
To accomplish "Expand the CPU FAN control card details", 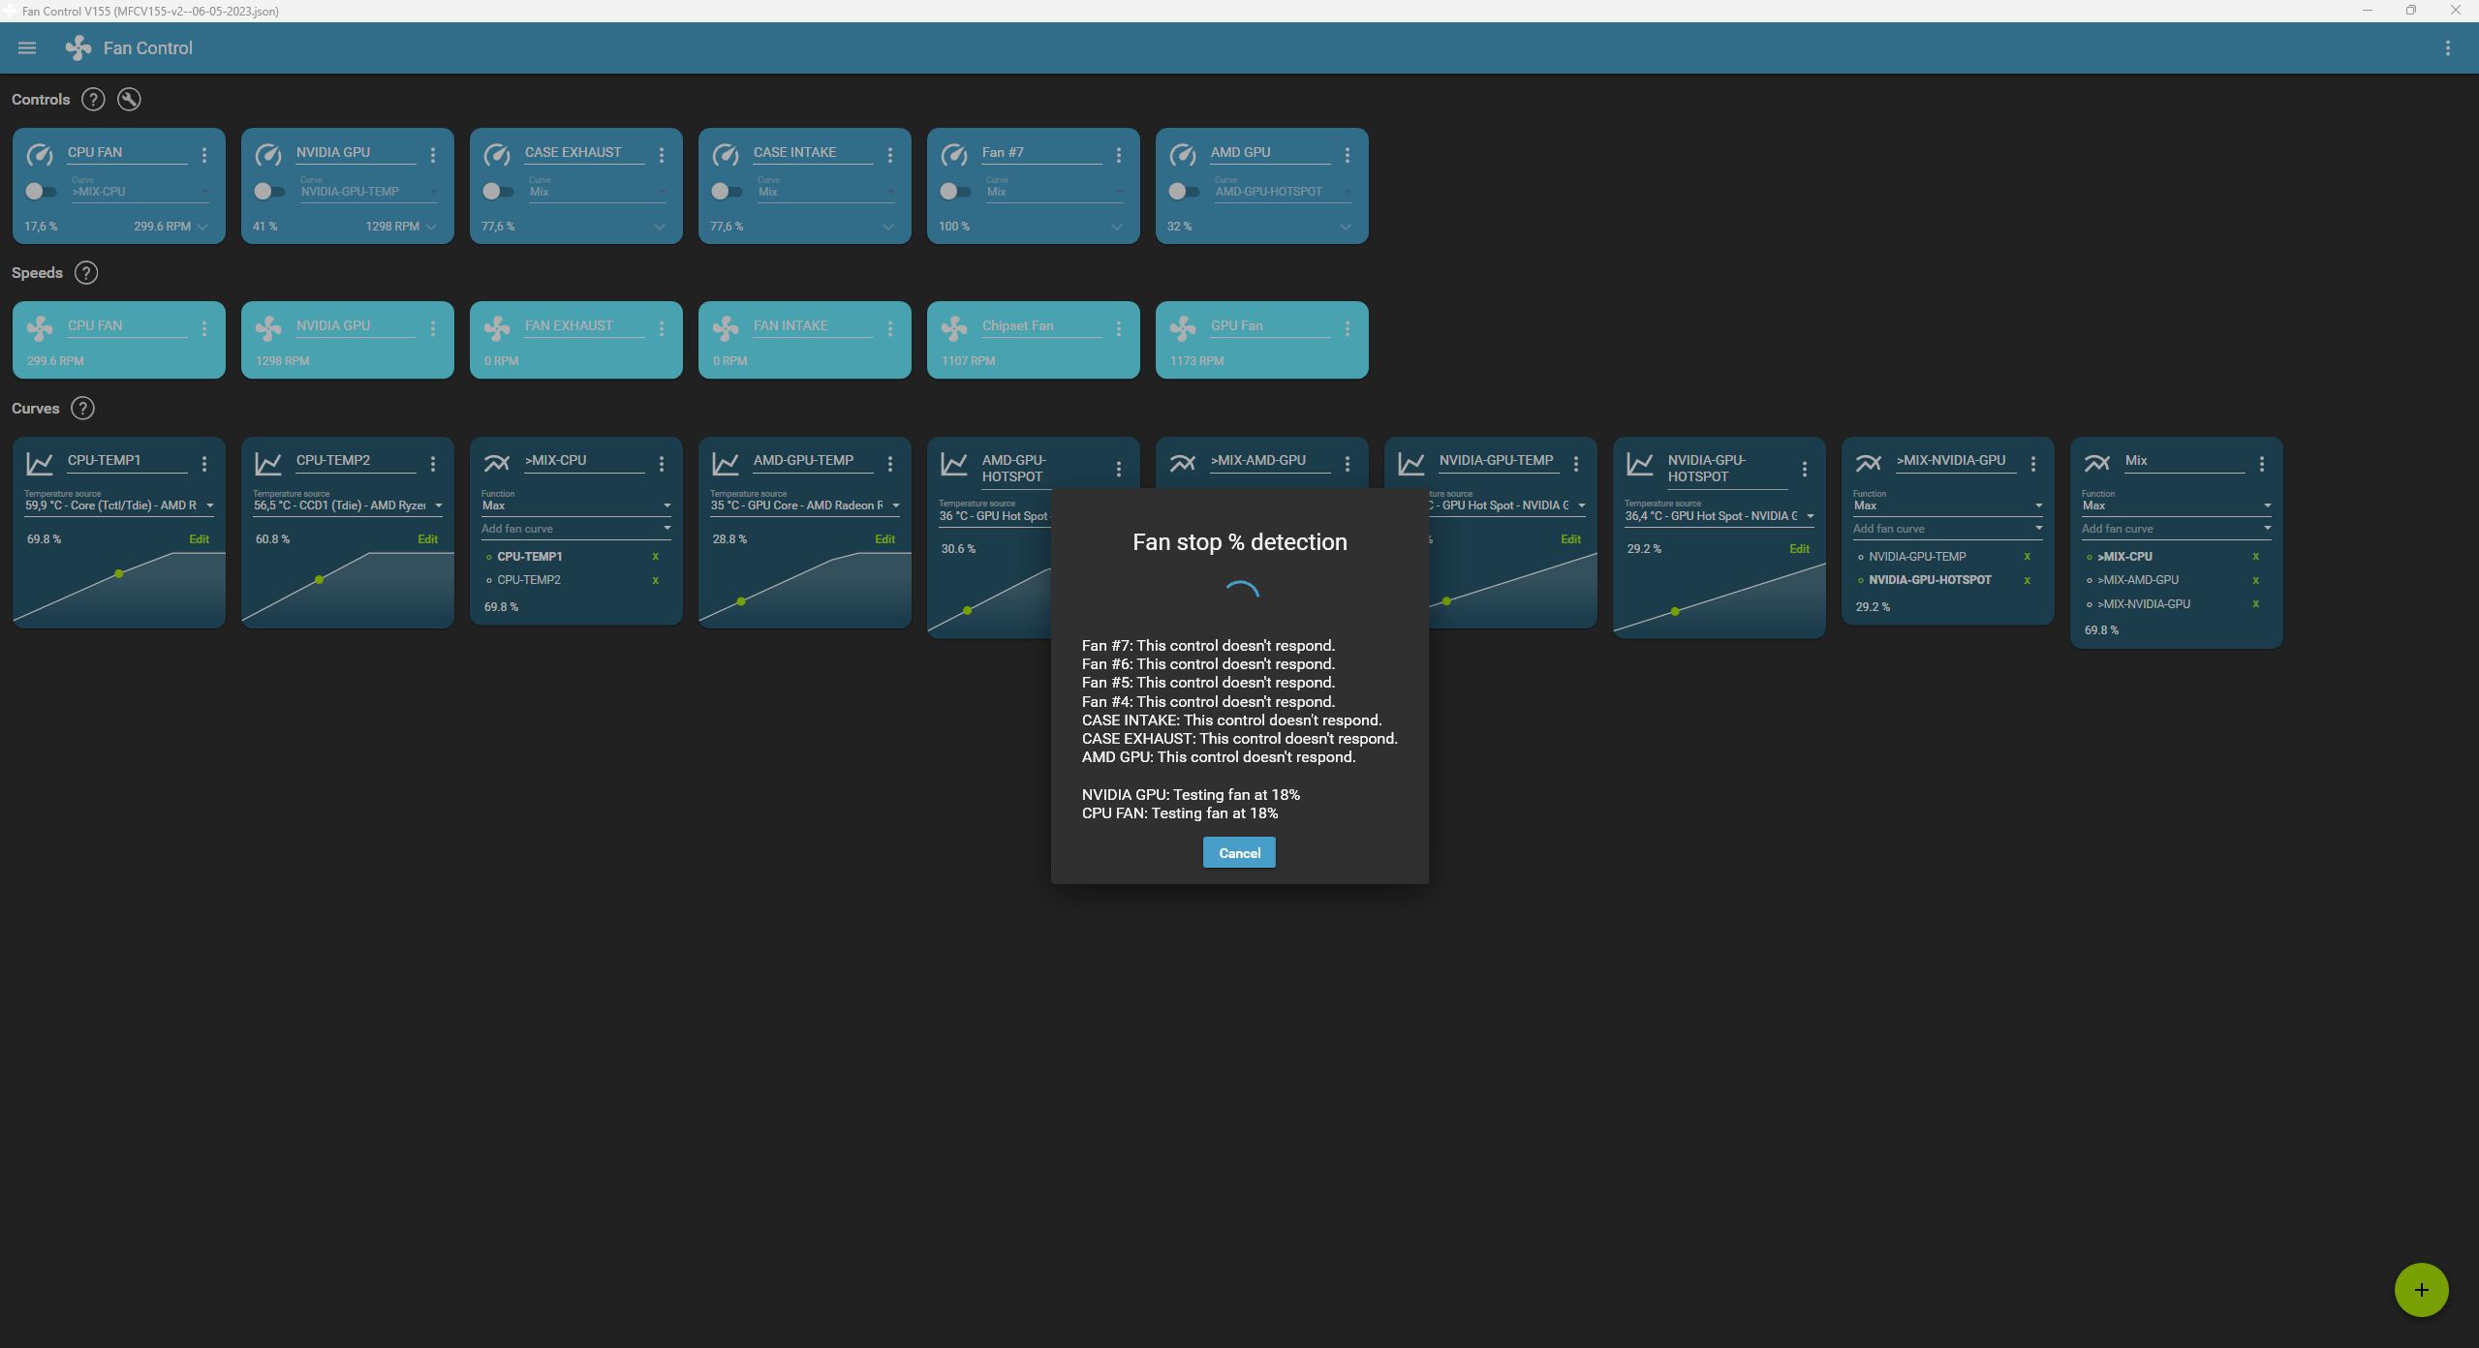I will 202,226.
